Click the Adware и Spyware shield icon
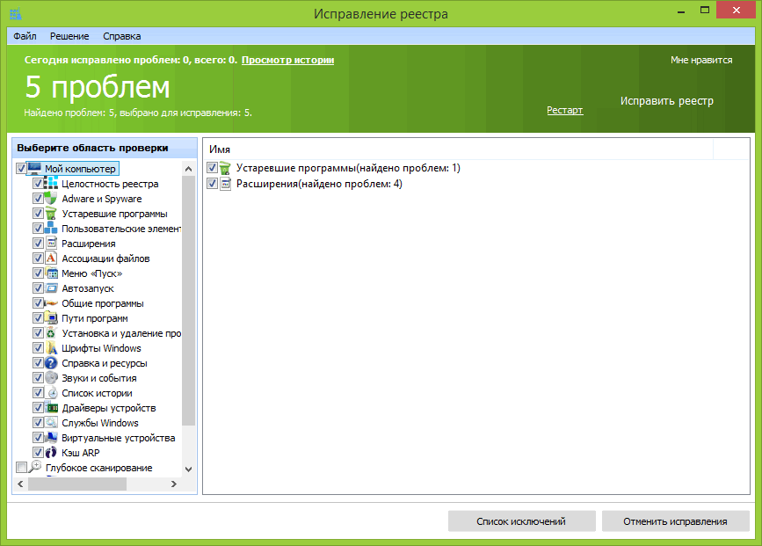Viewport: 762px width, 546px height. coord(51,199)
